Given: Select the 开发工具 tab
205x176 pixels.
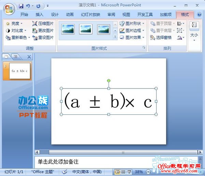Looking at the screenshot, I should pyautogui.click(x=145, y=14).
